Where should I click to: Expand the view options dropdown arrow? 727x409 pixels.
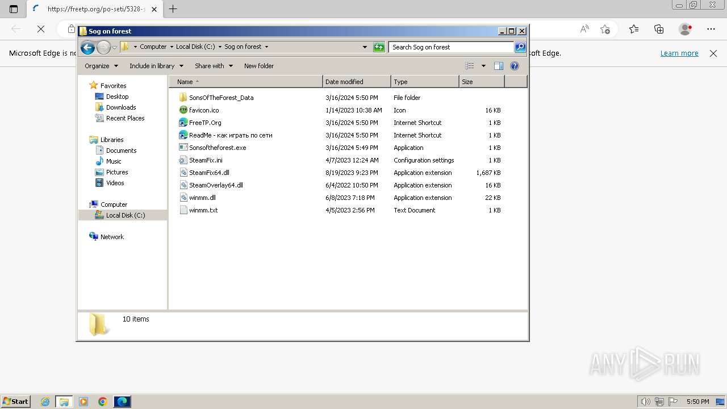483,66
